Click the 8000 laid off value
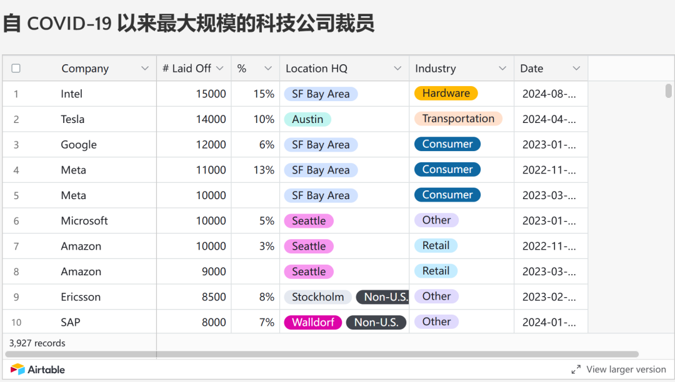 tap(214, 322)
